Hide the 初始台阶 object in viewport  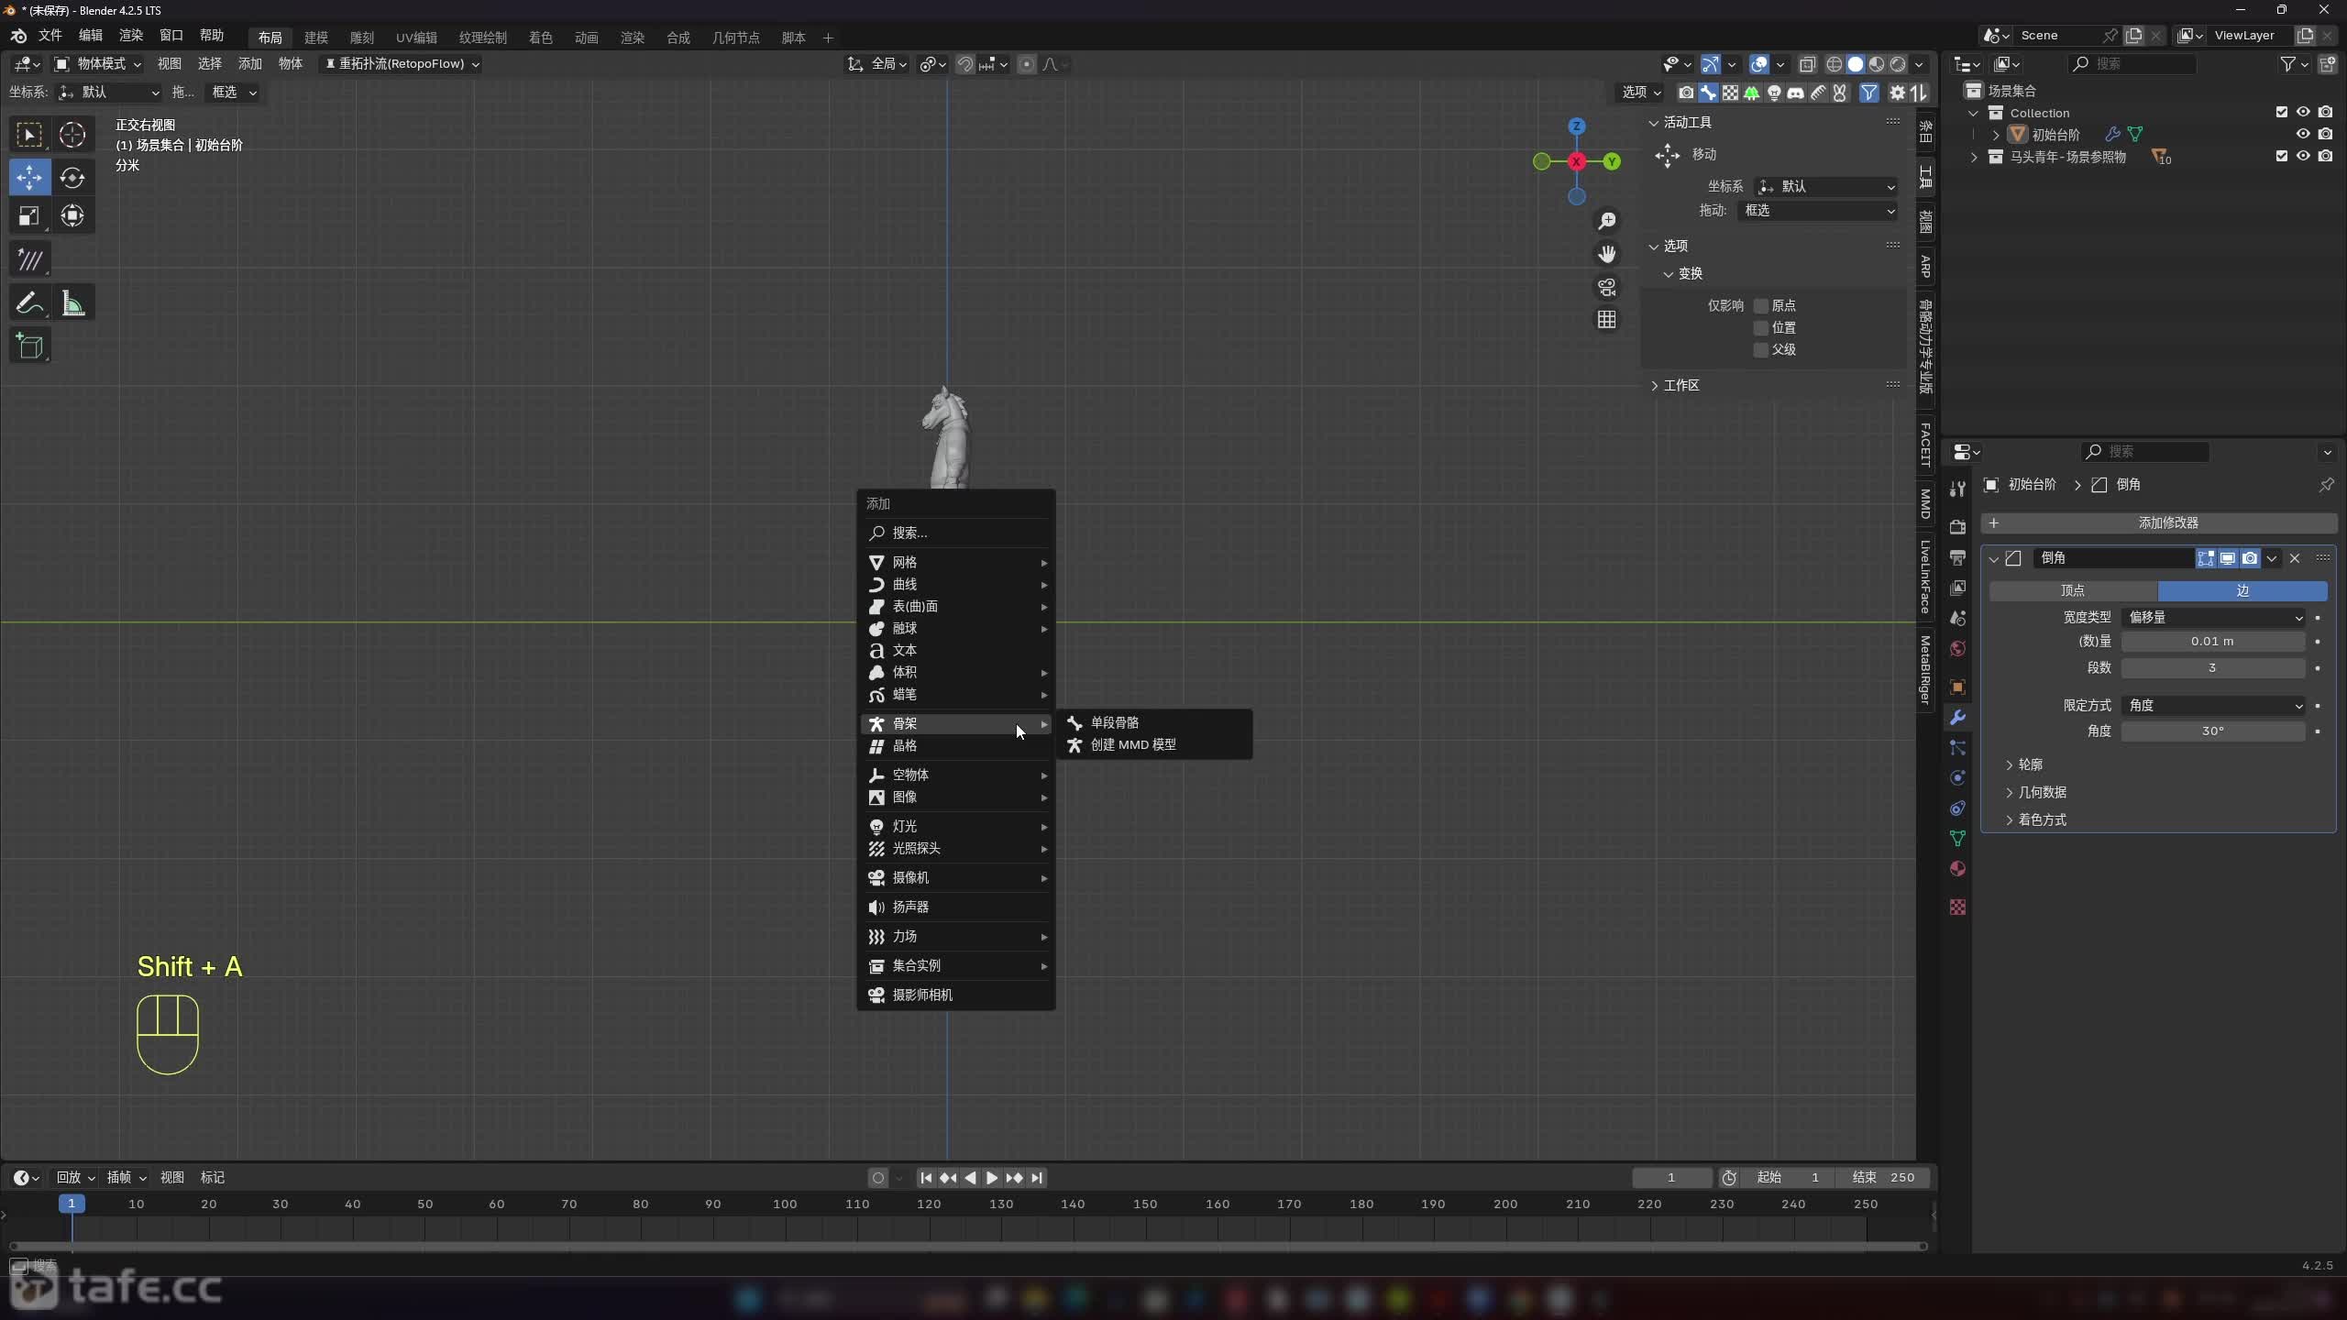[2302, 134]
